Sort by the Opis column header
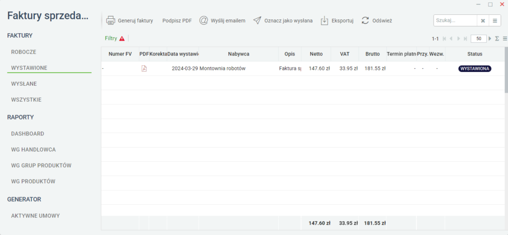 290,54
